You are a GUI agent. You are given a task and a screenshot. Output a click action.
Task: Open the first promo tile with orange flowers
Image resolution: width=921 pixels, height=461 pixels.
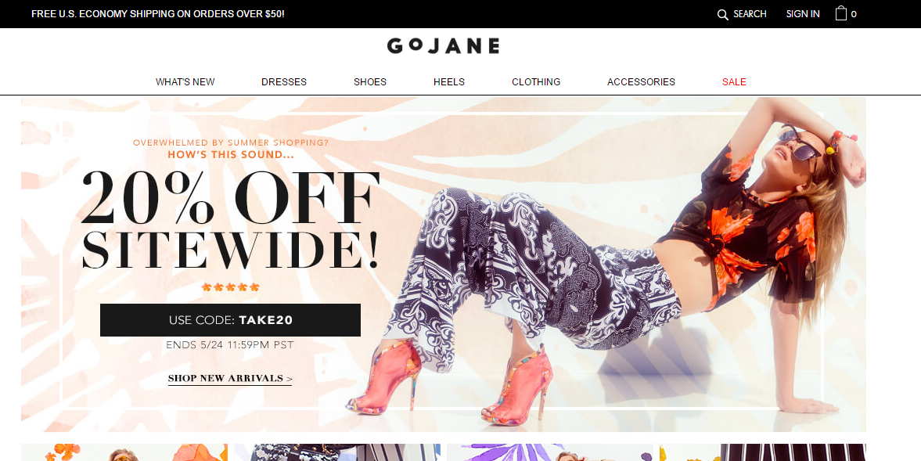click(124, 452)
